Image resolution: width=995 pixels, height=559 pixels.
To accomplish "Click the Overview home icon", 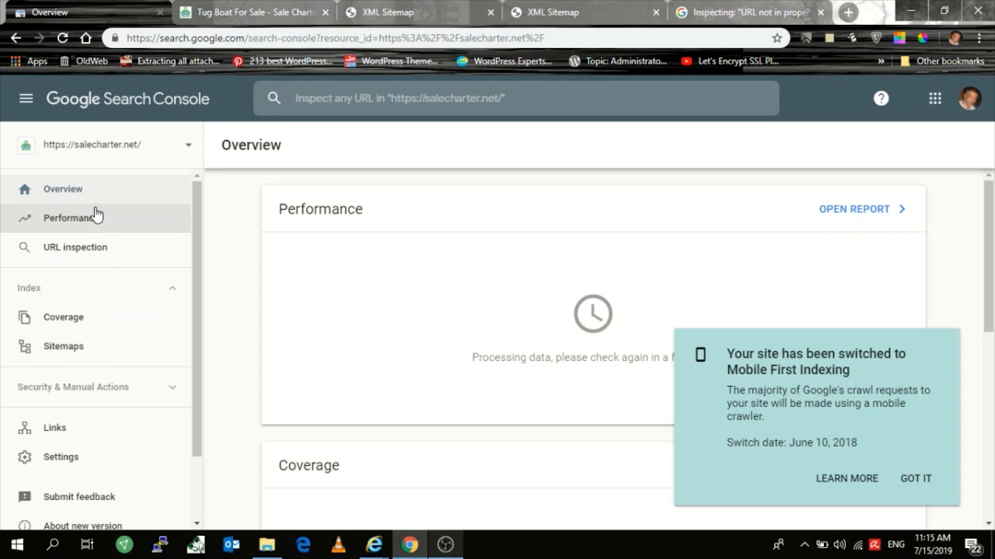I will click(x=25, y=189).
